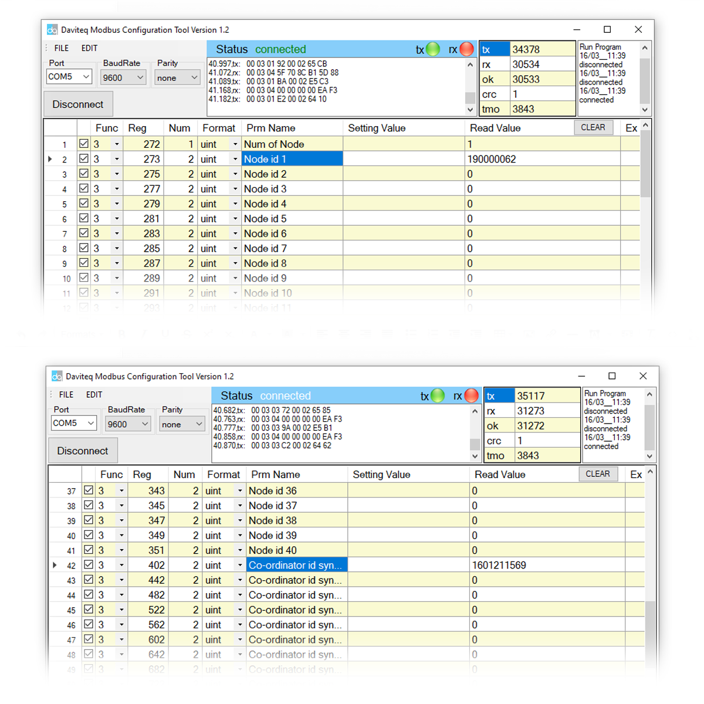Open the Func dropdown in the Node id 37 row
Image resolution: width=704 pixels, height=704 pixels.
click(121, 506)
